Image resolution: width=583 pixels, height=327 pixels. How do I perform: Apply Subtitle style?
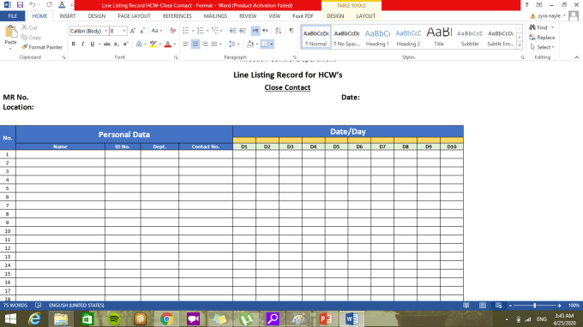(470, 37)
